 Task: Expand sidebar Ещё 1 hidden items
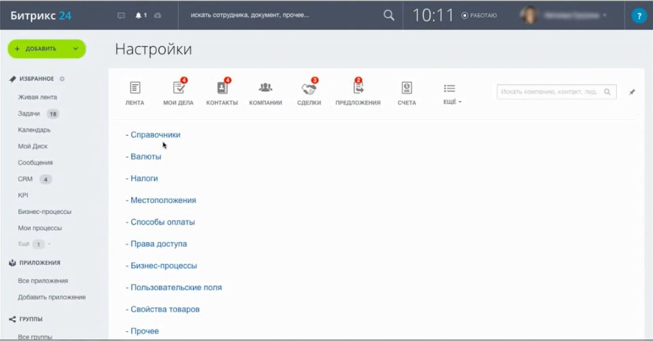pyautogui.click(x=34, y=244)
